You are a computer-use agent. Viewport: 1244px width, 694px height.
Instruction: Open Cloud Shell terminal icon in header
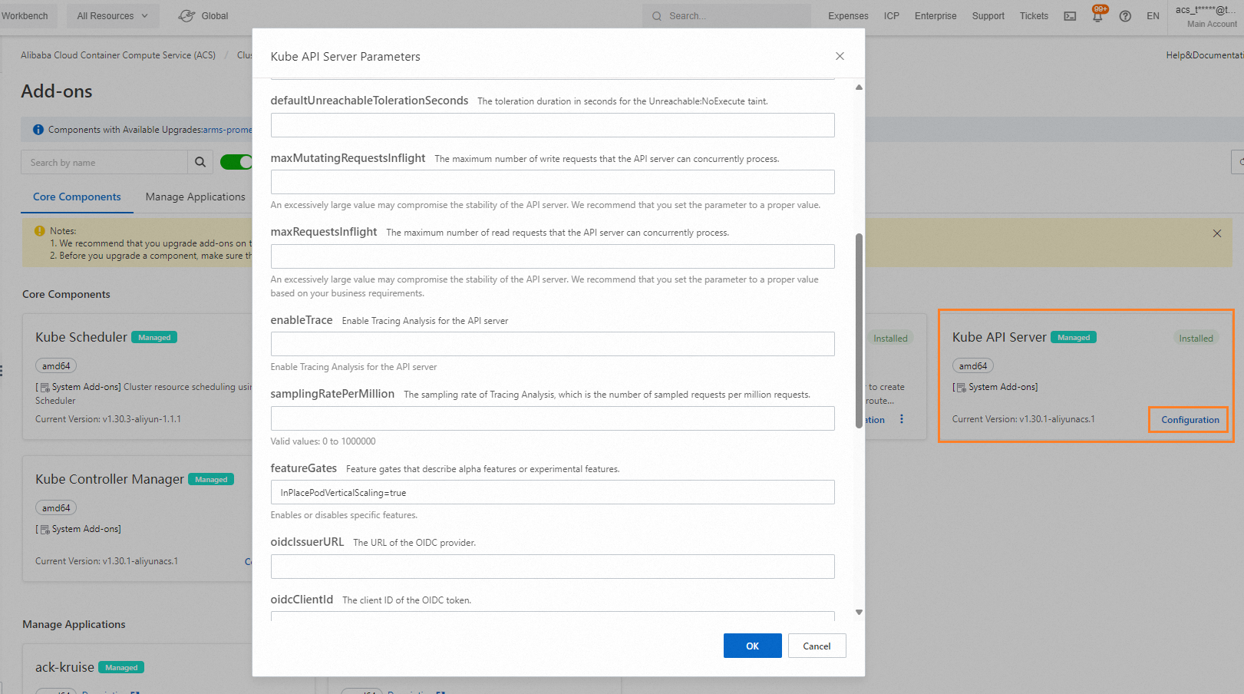(x=1070, y=16)
